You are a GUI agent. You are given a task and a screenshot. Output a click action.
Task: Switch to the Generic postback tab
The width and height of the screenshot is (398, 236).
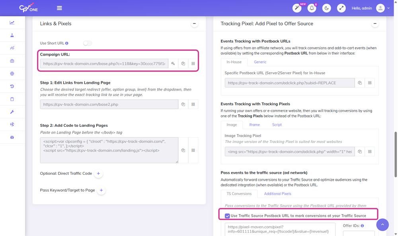[260, 62]
